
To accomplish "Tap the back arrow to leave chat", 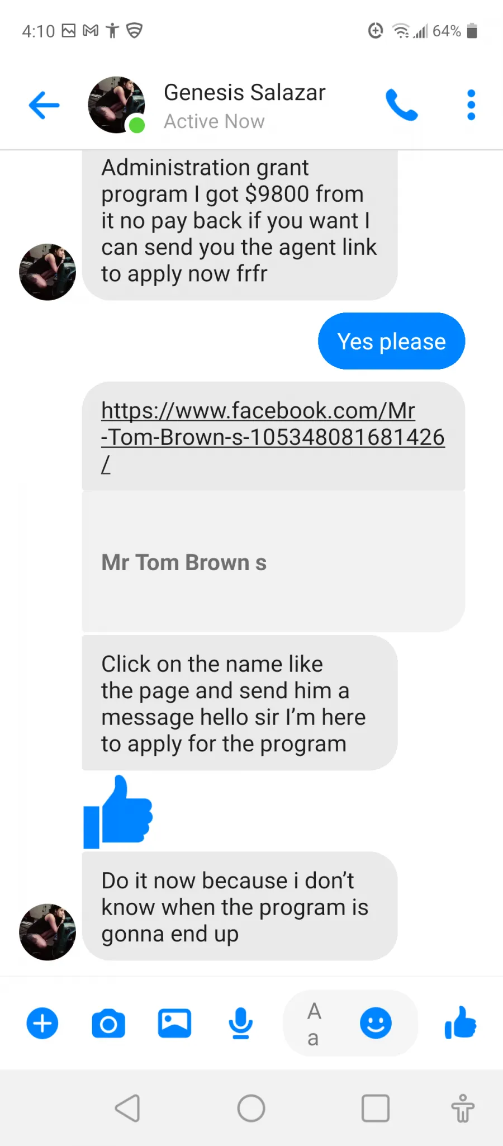I will coord(44,105).
